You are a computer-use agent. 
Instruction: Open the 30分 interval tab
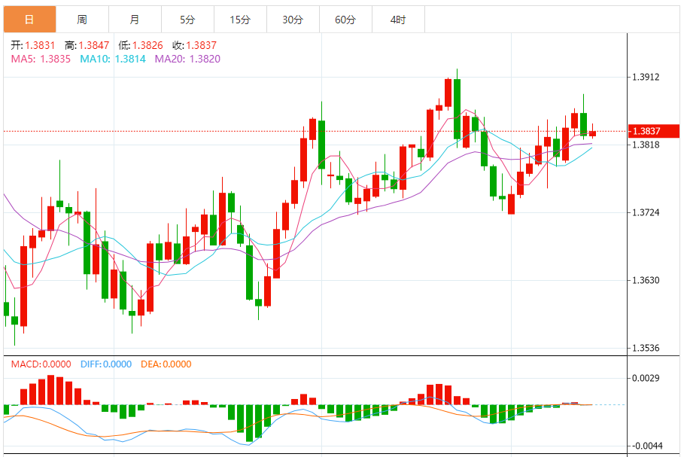tap(293, 20)
